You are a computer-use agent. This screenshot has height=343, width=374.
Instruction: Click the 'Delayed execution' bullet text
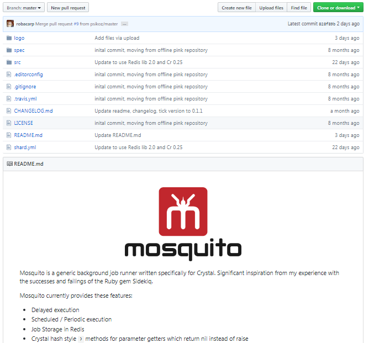[x=55, y=310]
